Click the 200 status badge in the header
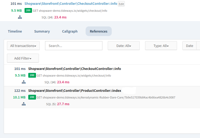This screenshot has width=200, height=138. coord(28,10)
